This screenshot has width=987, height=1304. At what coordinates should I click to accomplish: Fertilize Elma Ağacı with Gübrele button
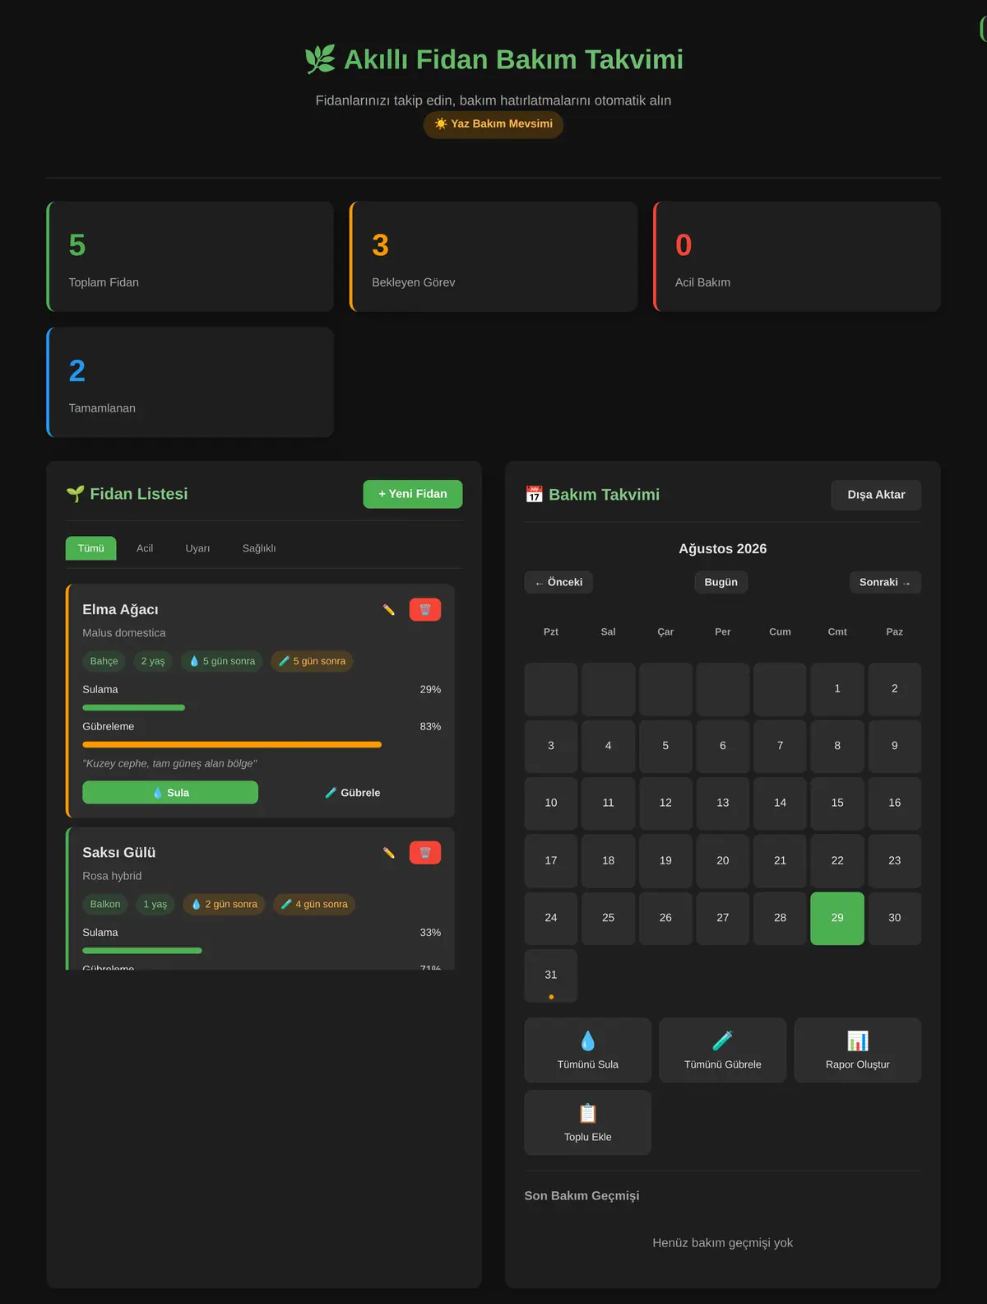click(353, 793)
